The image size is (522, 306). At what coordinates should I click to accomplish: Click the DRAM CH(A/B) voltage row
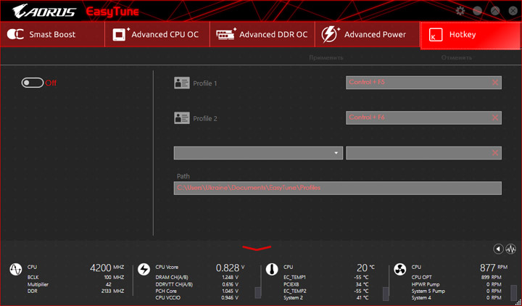pyautogui.click(x=196, y=278)
